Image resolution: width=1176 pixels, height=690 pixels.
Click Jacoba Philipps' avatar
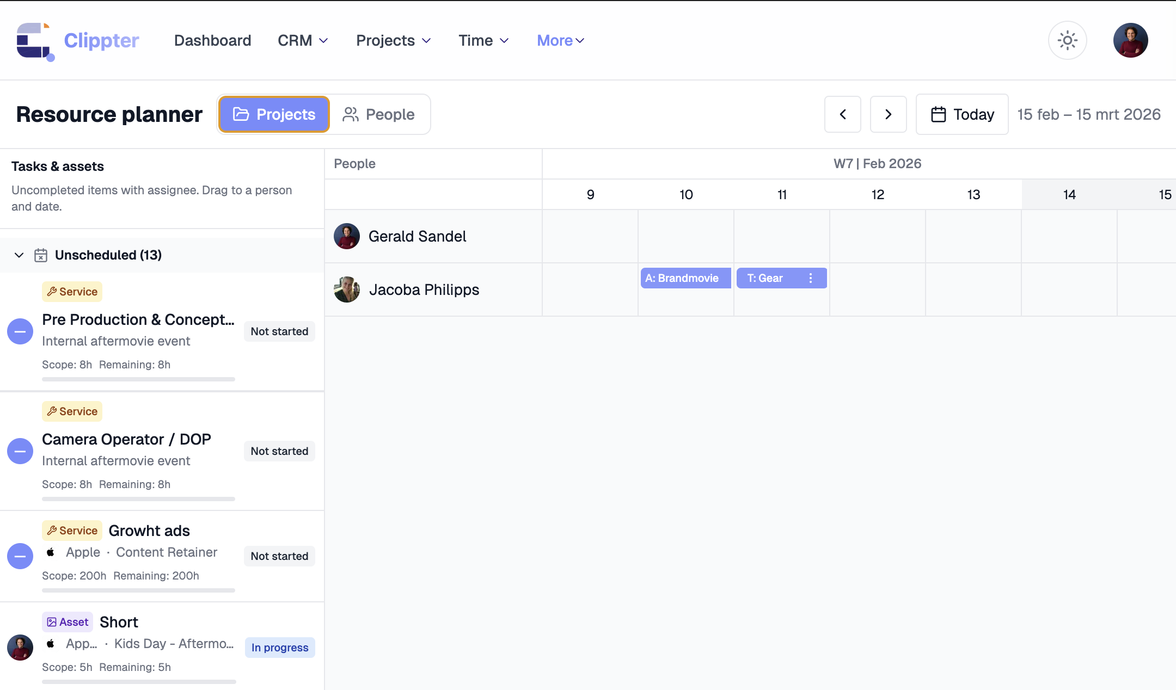point(347,289)
